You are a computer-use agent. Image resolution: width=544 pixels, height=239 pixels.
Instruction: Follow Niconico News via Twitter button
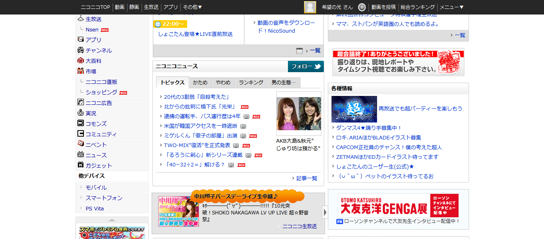306,67
